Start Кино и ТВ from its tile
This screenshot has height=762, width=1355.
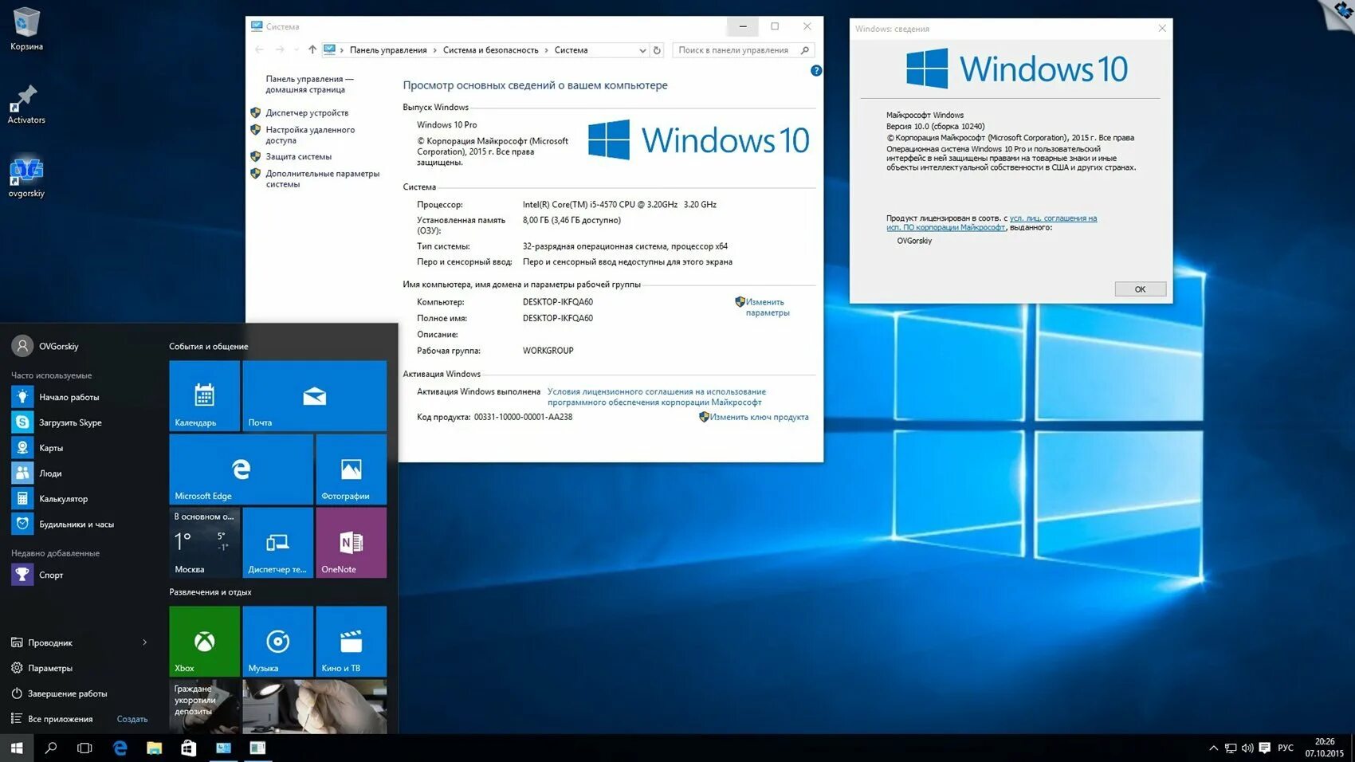[351, 640]
